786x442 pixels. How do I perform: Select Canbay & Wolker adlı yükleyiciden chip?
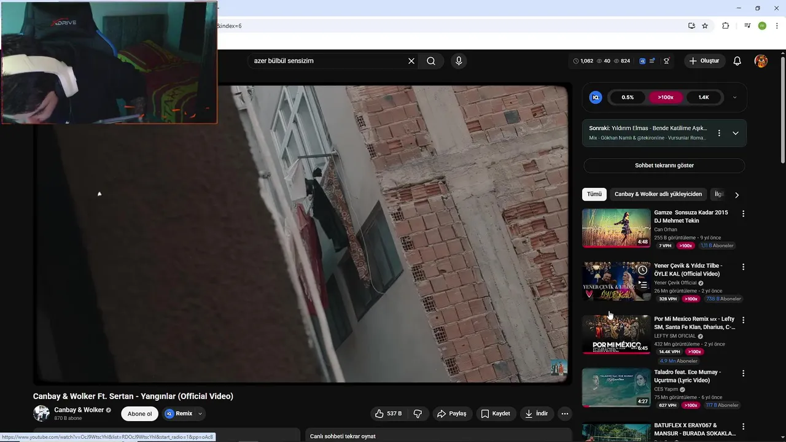[x=658, y=194]
